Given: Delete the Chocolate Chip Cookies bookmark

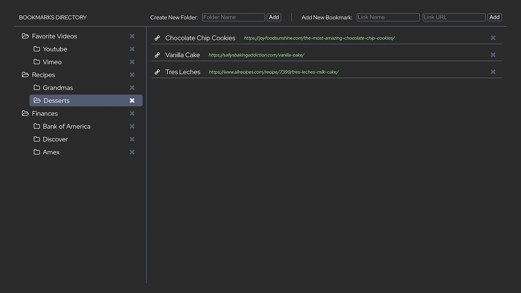Looking at the screenshot, I should pyautogui.click(x=493, y=38).
